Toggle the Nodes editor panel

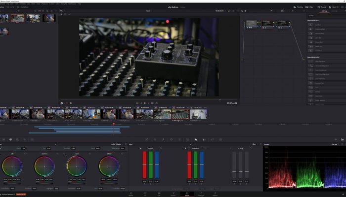coord(322,7)
